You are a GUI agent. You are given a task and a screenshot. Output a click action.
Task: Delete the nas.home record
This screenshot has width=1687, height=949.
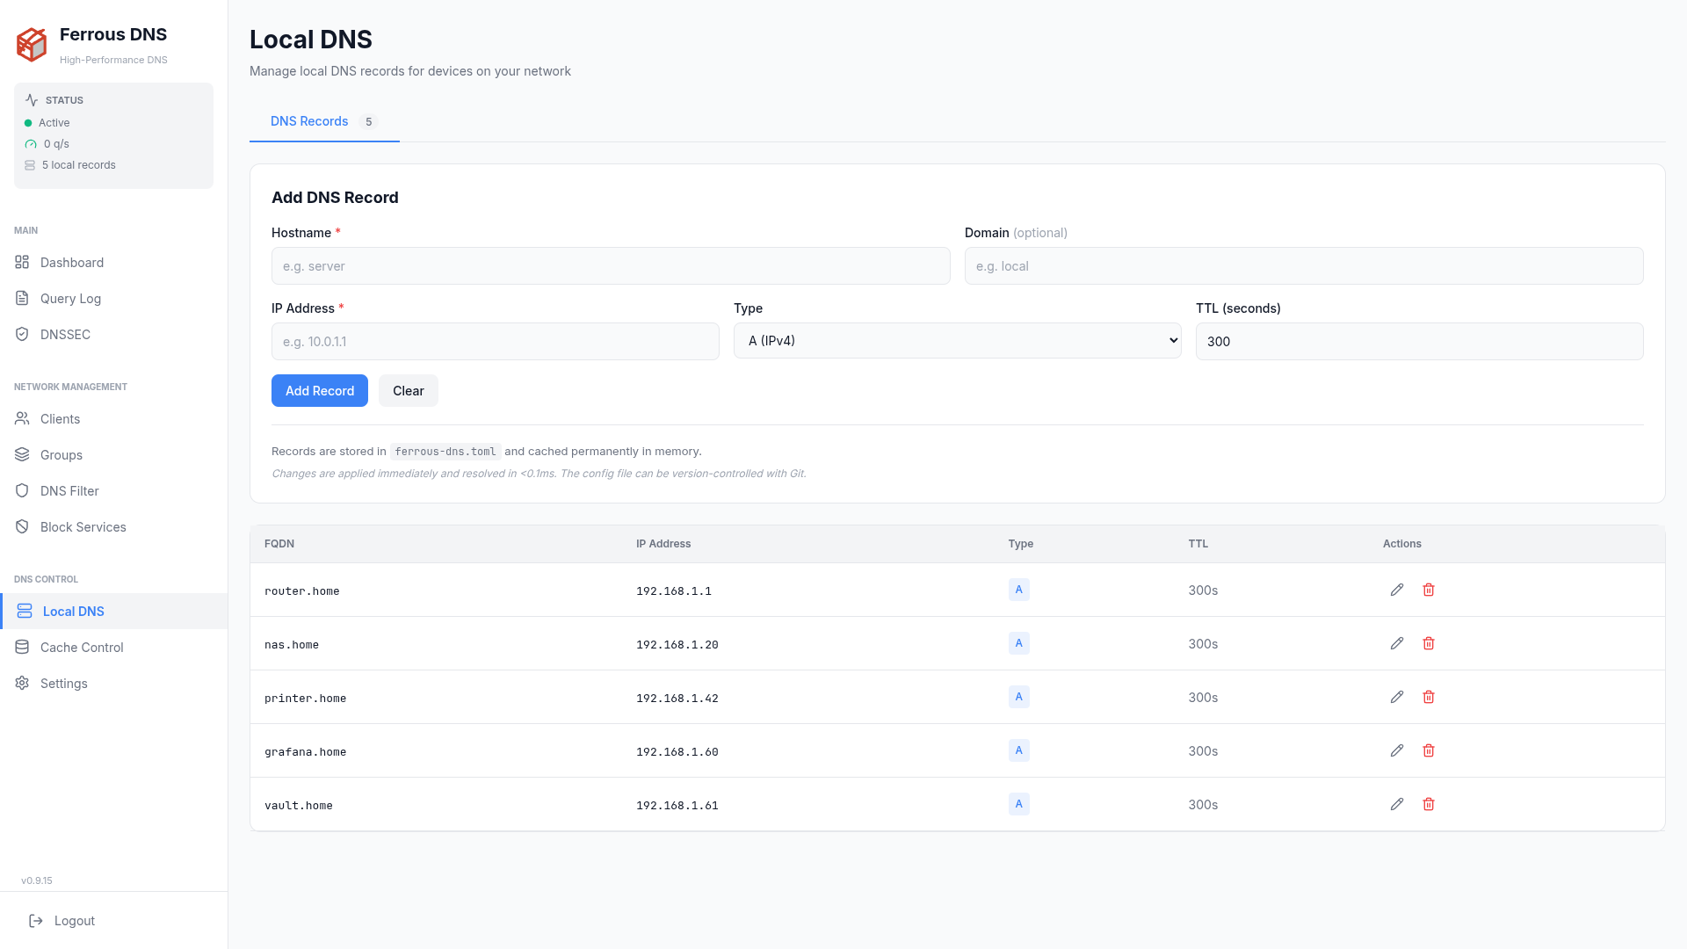1429,643
